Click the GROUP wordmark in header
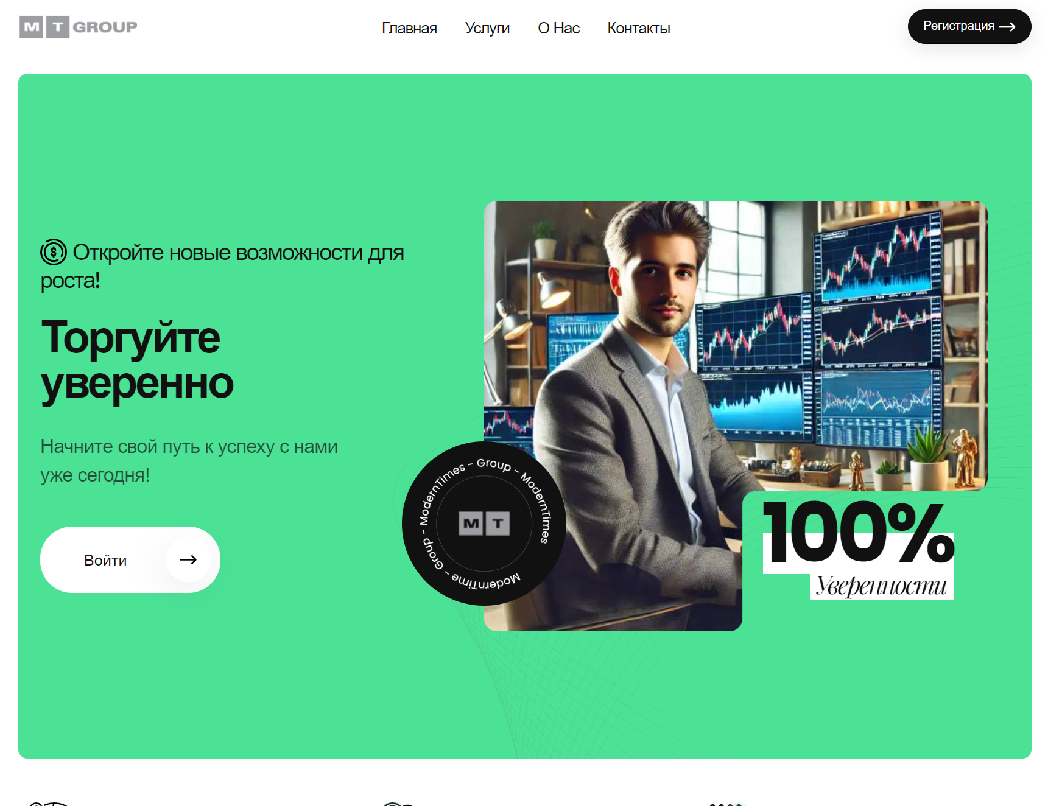 tap(105, 27)
